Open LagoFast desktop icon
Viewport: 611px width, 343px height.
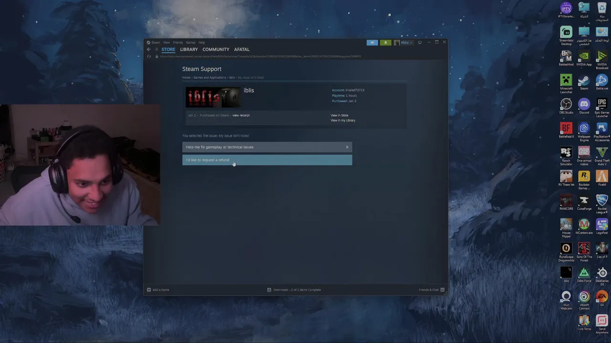602,227
